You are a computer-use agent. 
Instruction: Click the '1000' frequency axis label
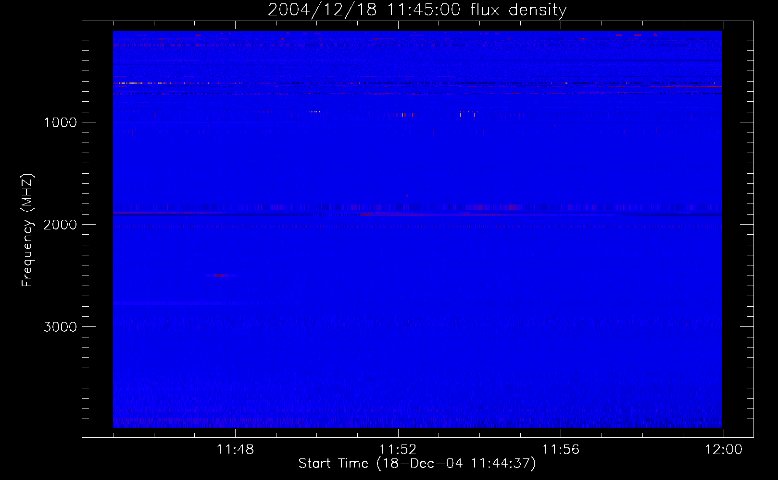pyautogui.click(x=60, y=122)
